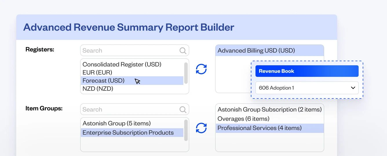Select Consolidated Register (USD) in list
This screenshot has width=387, height=156.
[122, 64]
